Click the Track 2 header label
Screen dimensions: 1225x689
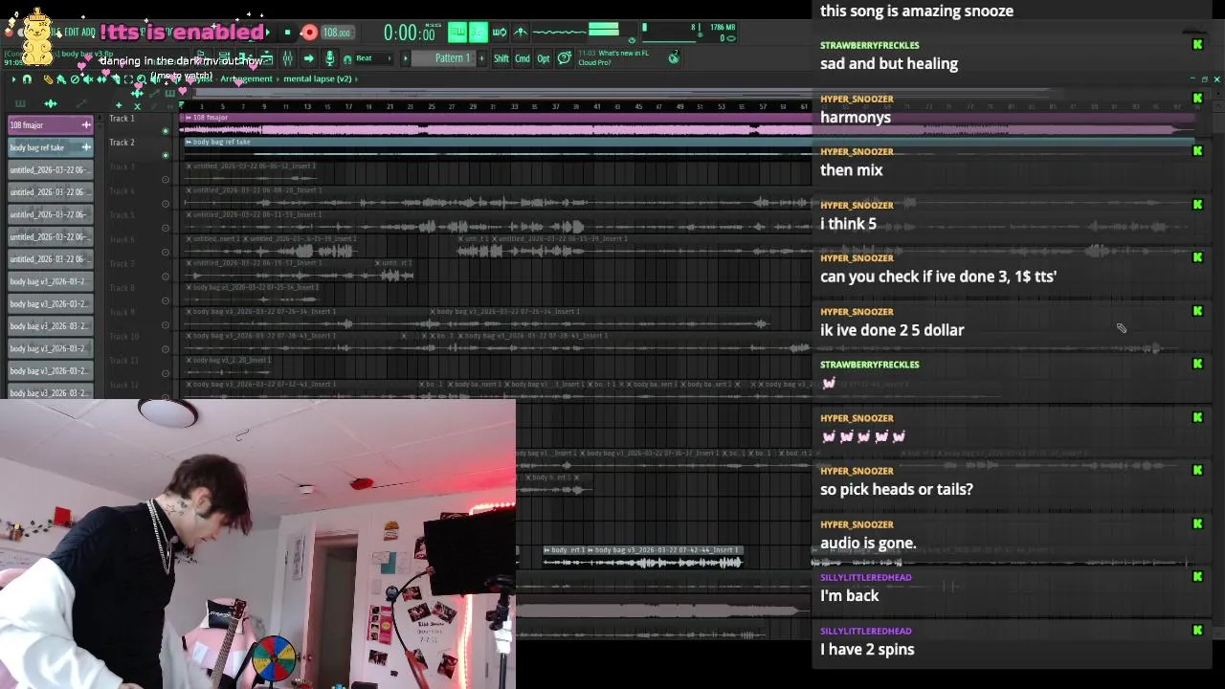(122, 142)
